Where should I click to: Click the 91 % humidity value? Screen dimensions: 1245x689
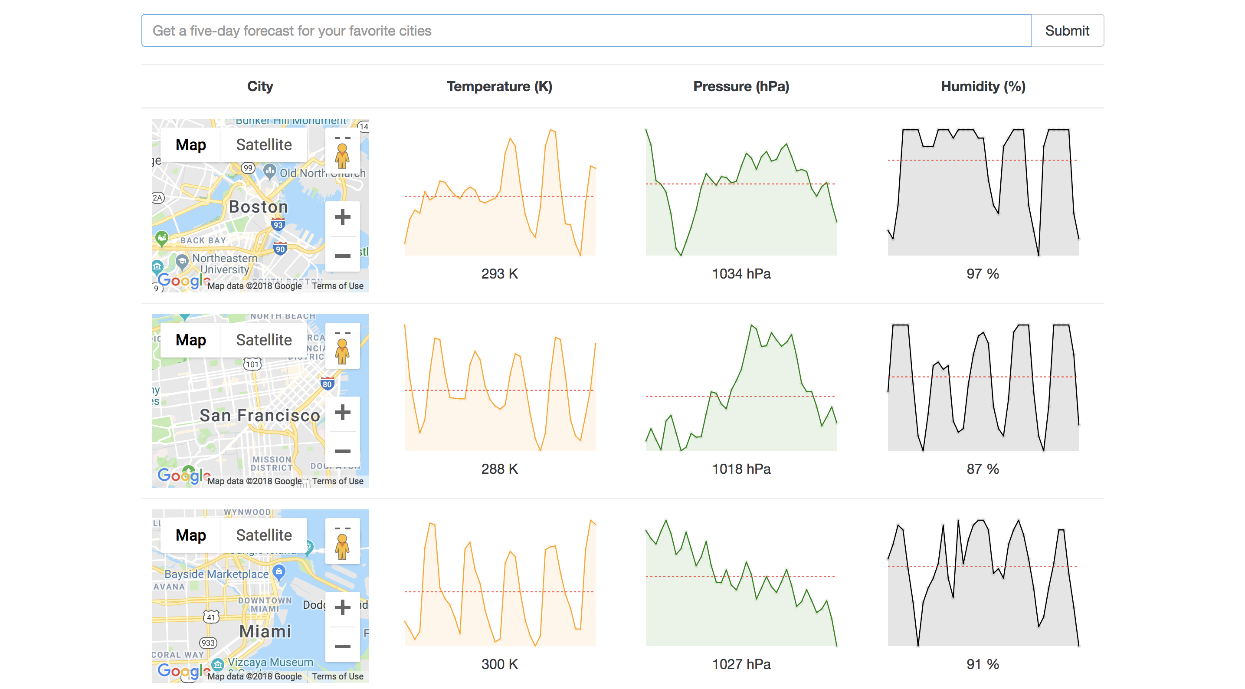(983, 664)
